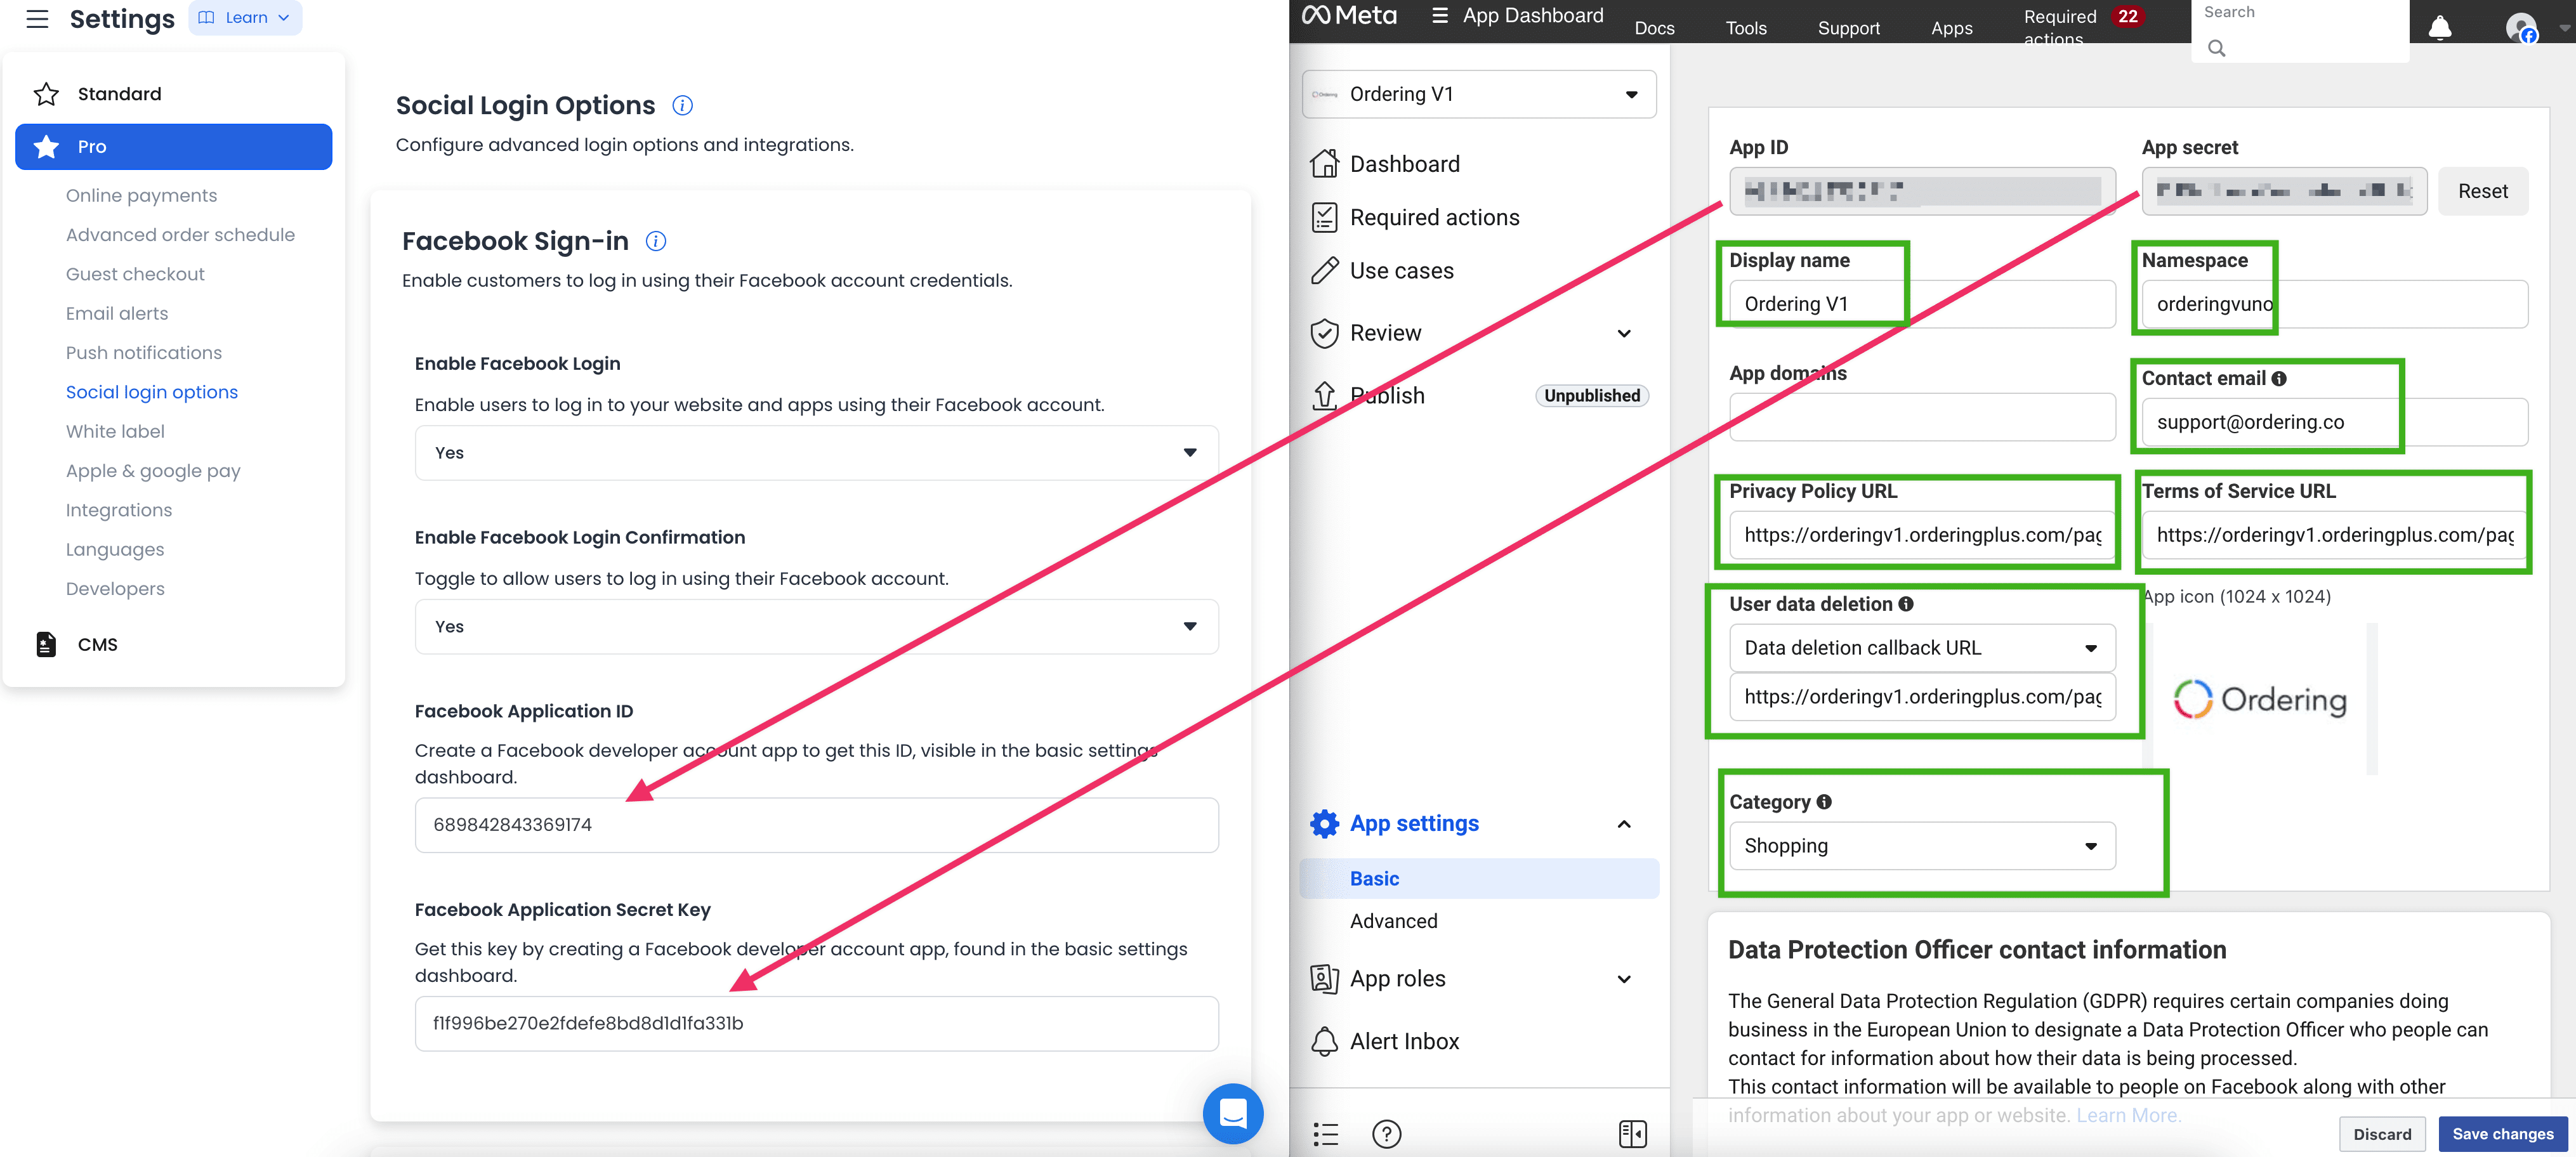Click the App settings gear icon
Viewport: 2576px width, 1157px height.
coord(1324,824)
